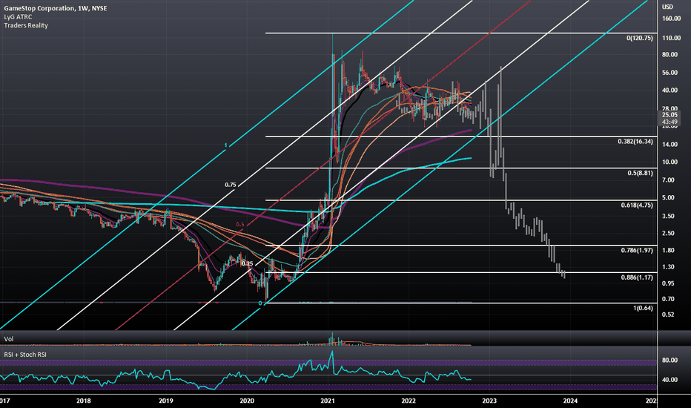
Task: Click the 2021 label on time axis
Action: point(328,401)
